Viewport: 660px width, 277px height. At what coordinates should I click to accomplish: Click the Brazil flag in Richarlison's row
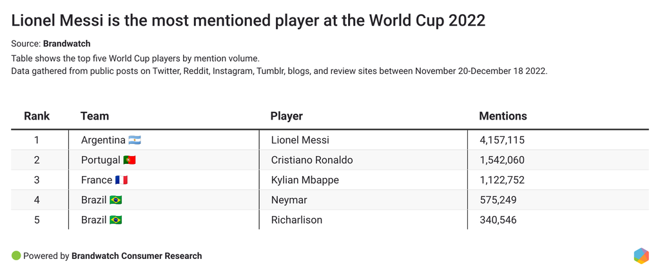116,220
